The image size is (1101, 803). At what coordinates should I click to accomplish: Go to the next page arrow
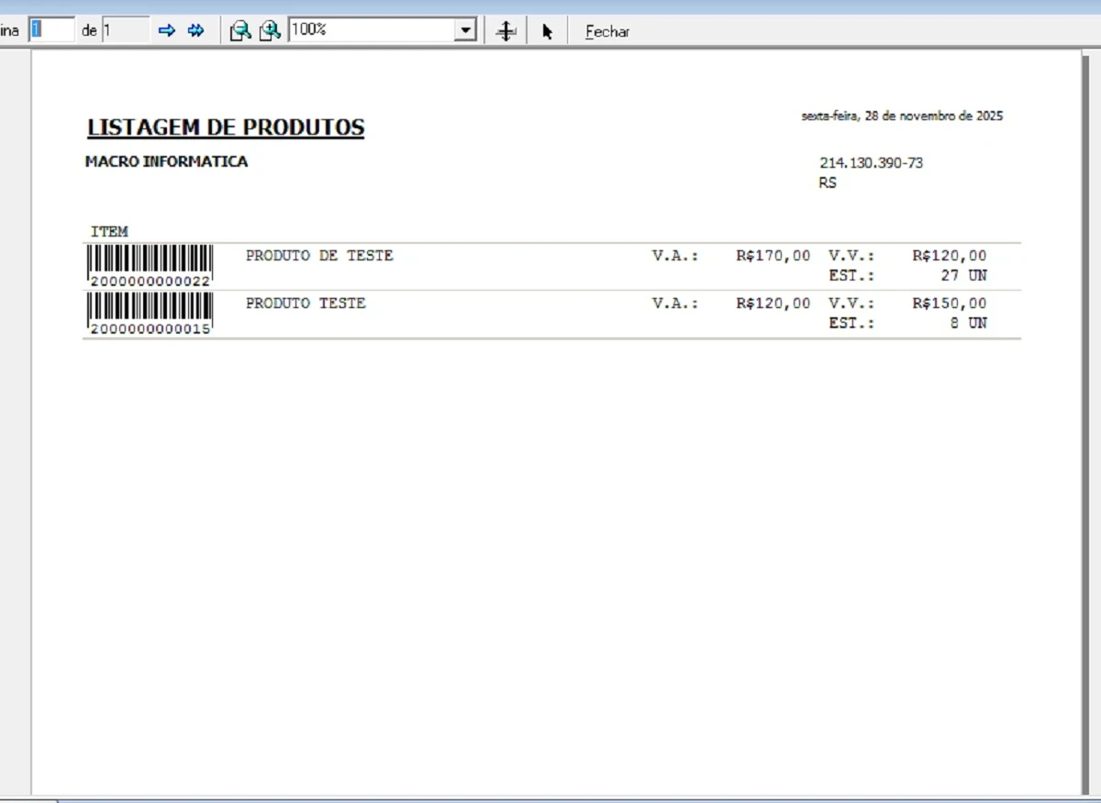[x=166, y=31]
